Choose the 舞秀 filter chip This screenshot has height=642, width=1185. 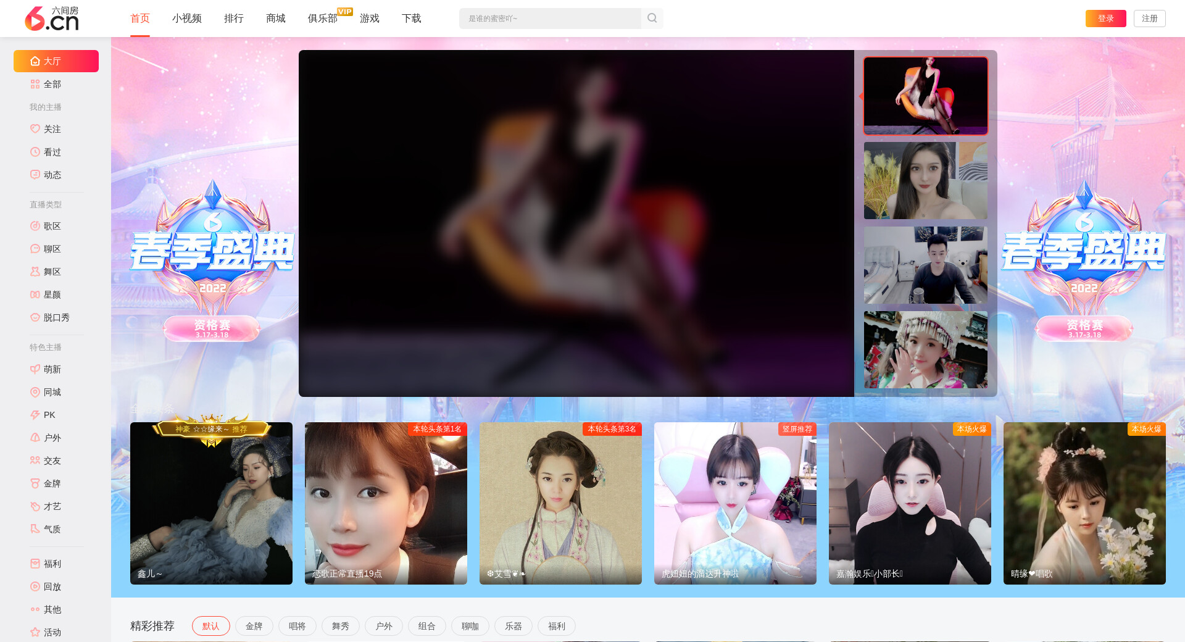click(x=340, y=626)
